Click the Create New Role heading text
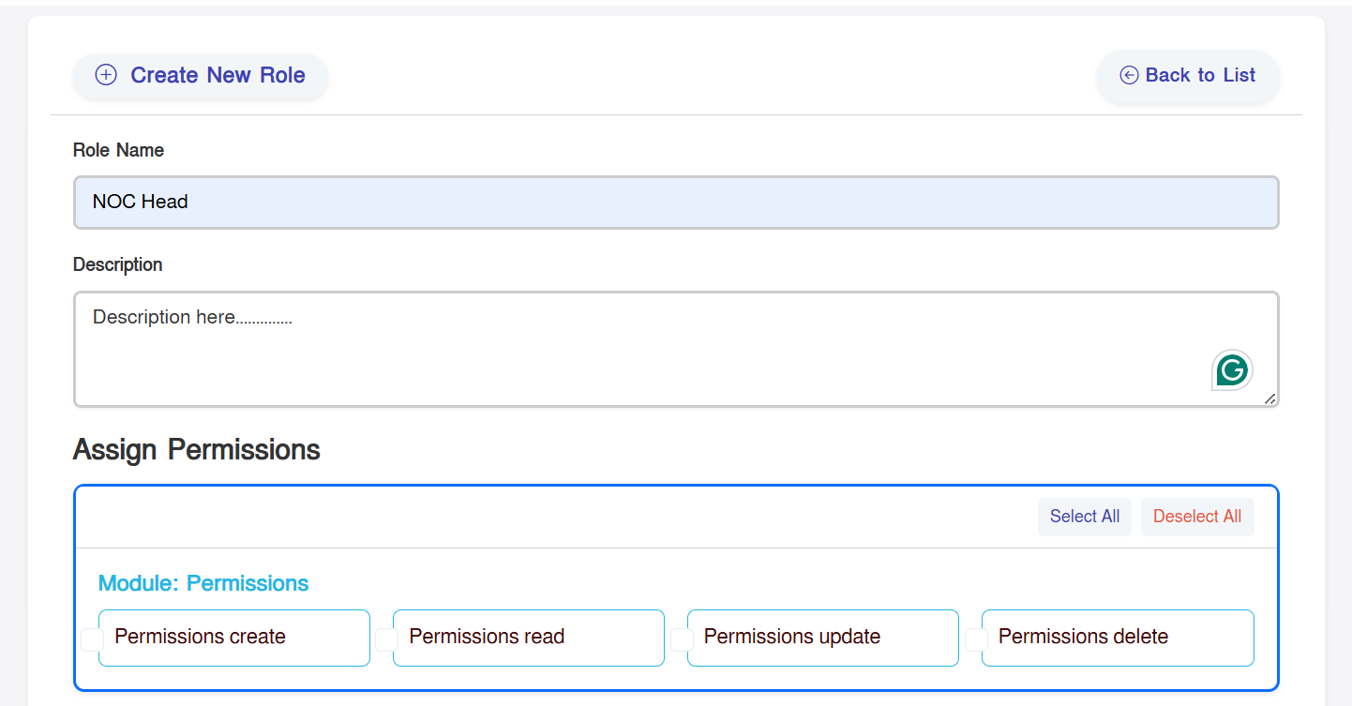 (x=218, y=75)
